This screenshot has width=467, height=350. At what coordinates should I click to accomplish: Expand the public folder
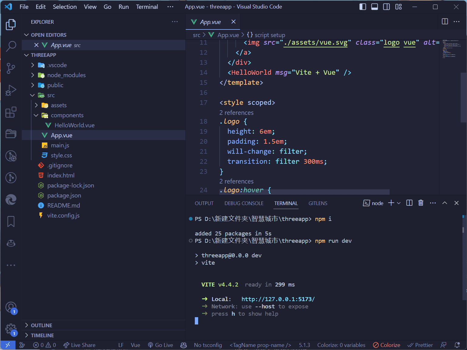click(32, 85)
